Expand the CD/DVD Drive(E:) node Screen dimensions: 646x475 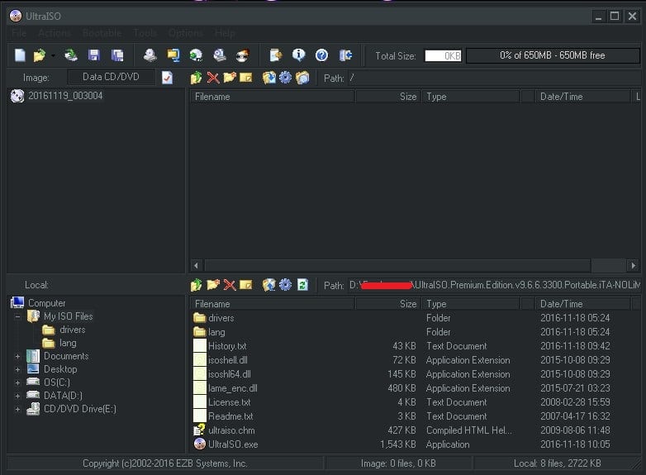17,409
